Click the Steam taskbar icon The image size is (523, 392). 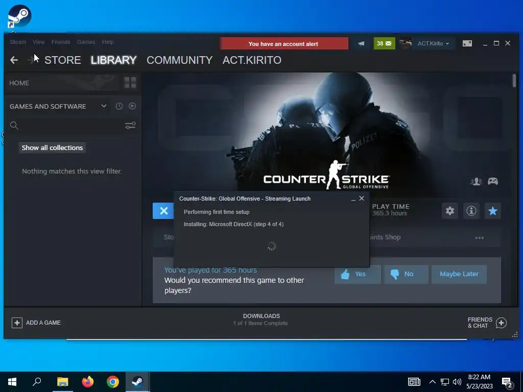137,382
